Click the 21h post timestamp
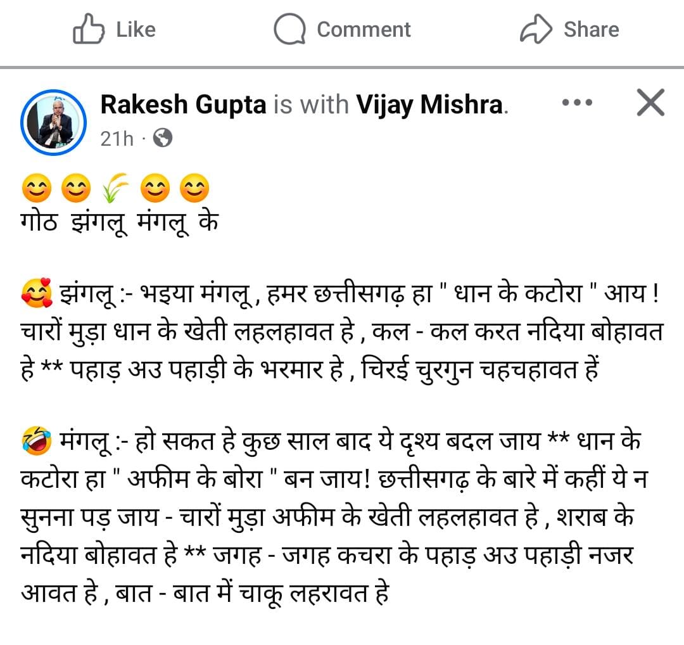The height and width of the screenshot is (645, 684). [x=117, y=138]
